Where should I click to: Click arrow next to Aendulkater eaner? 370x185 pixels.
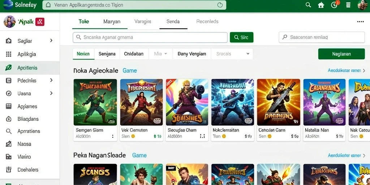[x=364, y=155]
